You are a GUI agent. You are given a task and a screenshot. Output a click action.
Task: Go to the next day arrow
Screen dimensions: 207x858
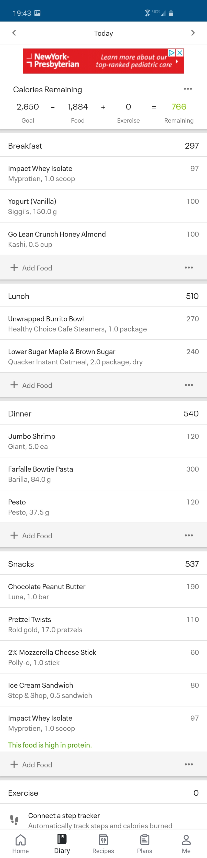click(193, 33)
